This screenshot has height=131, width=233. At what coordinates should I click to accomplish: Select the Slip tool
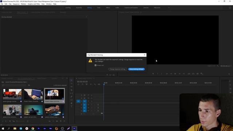coord(71,93)
